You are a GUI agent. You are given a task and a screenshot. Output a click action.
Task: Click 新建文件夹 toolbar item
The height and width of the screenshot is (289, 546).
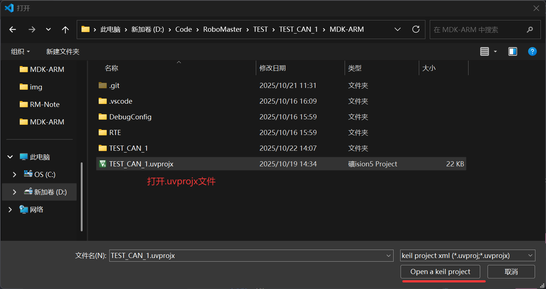point(62,51)
